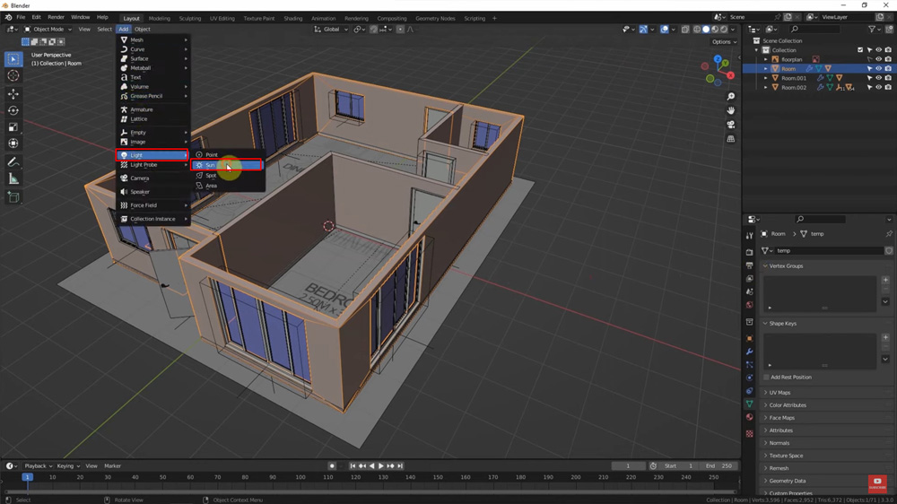This screenshot has width=897, height=504.
Task: Click the Zoom view magnifier icon
Action: pyautogui.click(x=731, y=96)
